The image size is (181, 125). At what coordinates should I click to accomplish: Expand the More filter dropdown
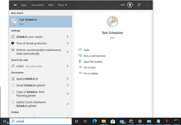(x=62, y=5)
